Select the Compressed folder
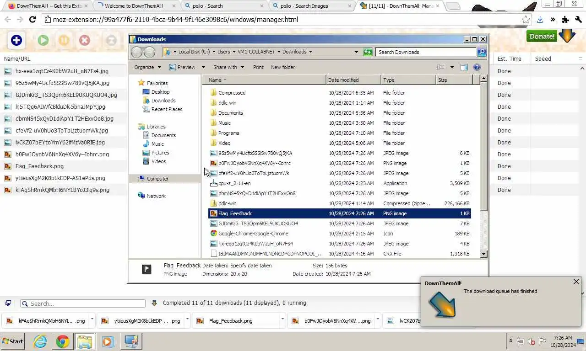Screen dimensions: 586x351 [340, 93]
